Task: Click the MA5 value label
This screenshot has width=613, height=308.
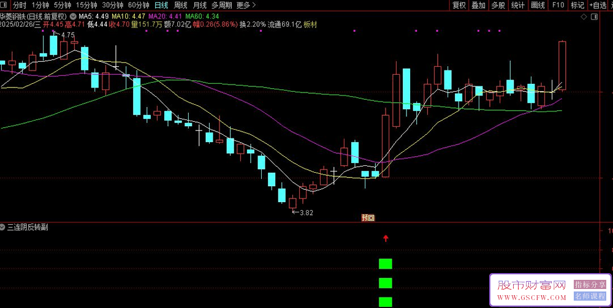Action: [93, 17]
